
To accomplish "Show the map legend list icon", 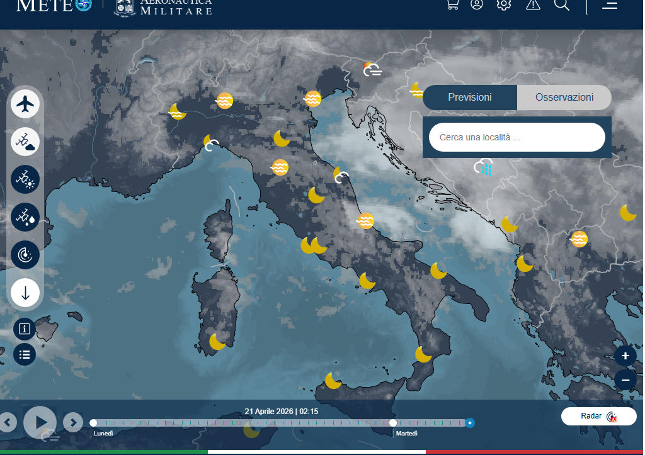I will pos(25,354).
